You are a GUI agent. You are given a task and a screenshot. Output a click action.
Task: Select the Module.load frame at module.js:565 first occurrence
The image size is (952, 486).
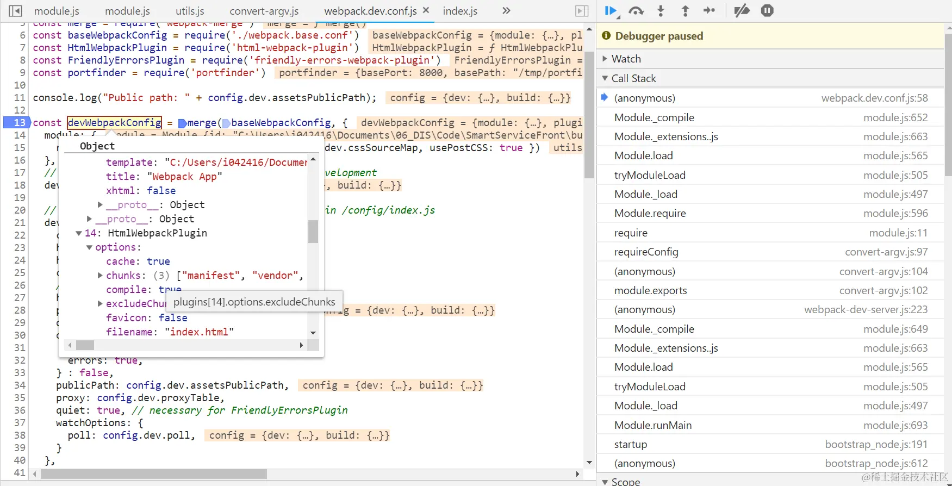771,155
